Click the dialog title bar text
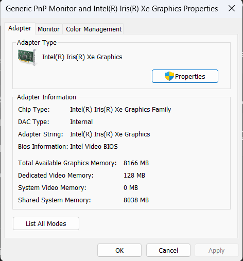 pos(112,9)
